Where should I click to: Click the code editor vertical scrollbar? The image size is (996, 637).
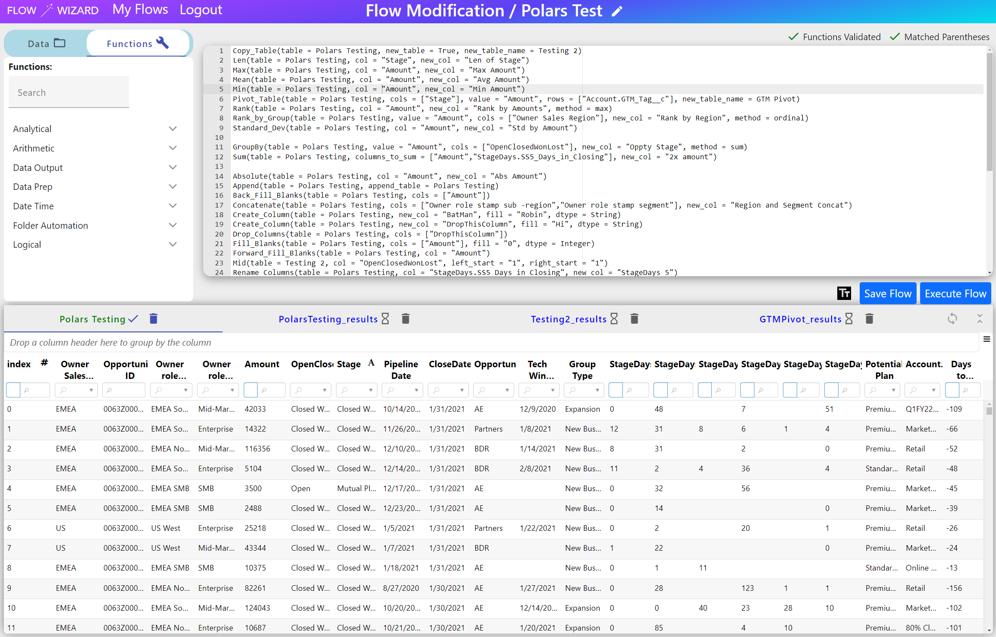pos(990,112)
